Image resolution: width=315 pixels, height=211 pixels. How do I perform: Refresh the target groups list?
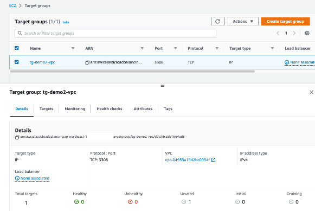click(x=217, y=22)
